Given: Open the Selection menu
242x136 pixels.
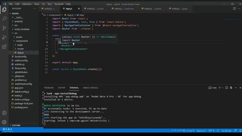Looking at the screenshot, I should (26, 4).
